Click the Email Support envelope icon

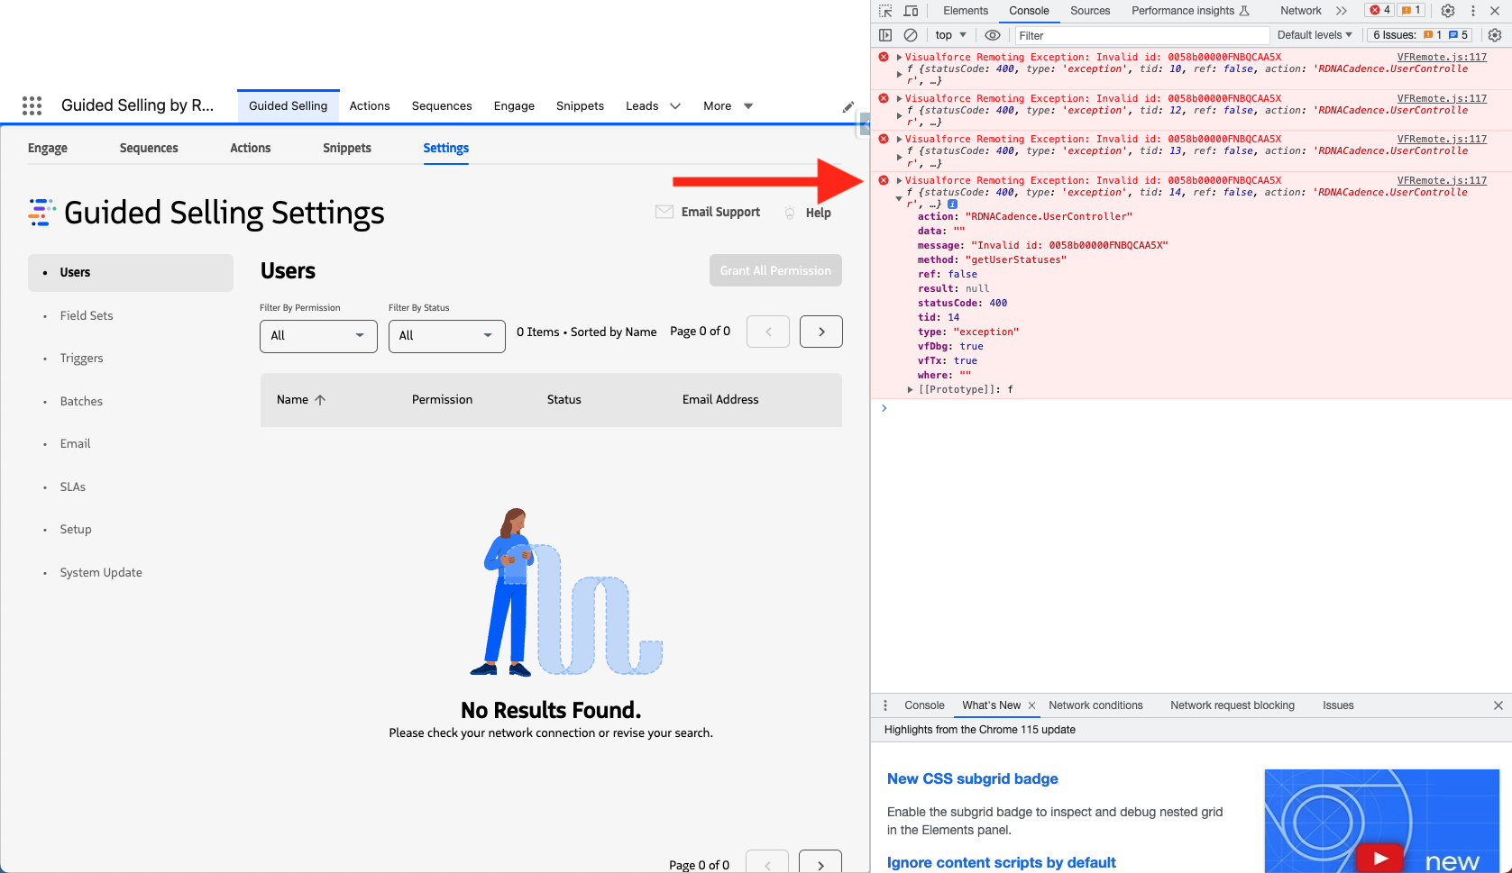[664, 213]
